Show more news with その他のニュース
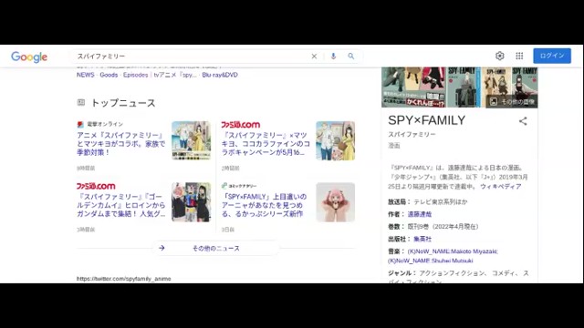Image resolution: width=584 pixels, height=328 pixels. 215,248
